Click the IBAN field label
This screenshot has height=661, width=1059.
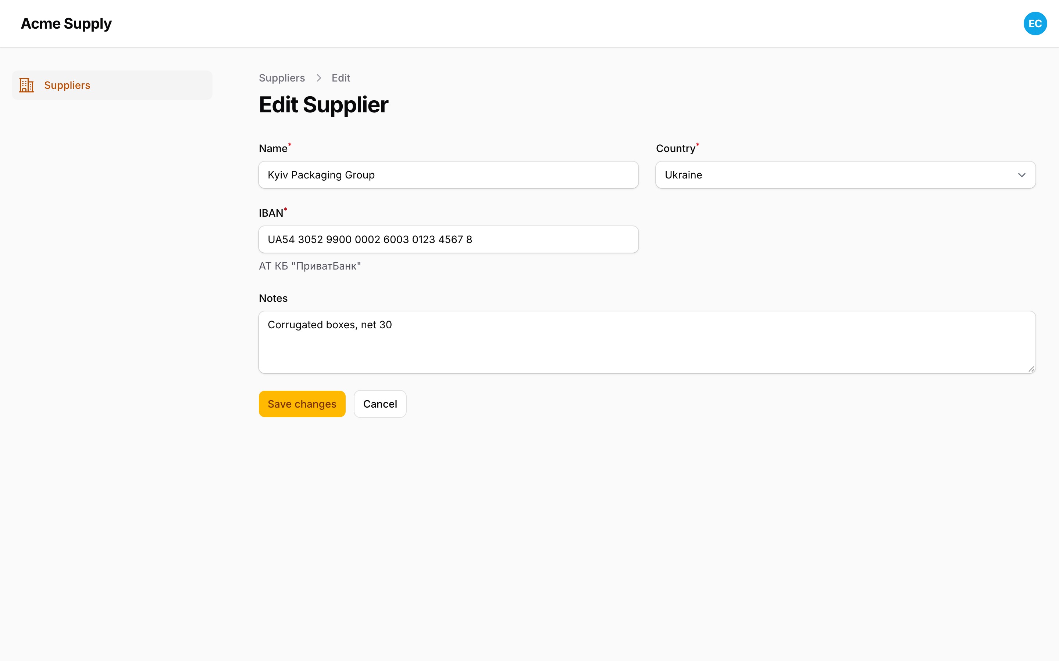(271, 213)
